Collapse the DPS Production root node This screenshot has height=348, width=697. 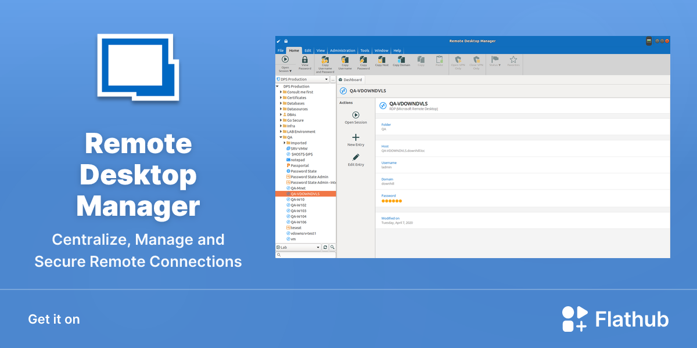[x=278, y=86]
